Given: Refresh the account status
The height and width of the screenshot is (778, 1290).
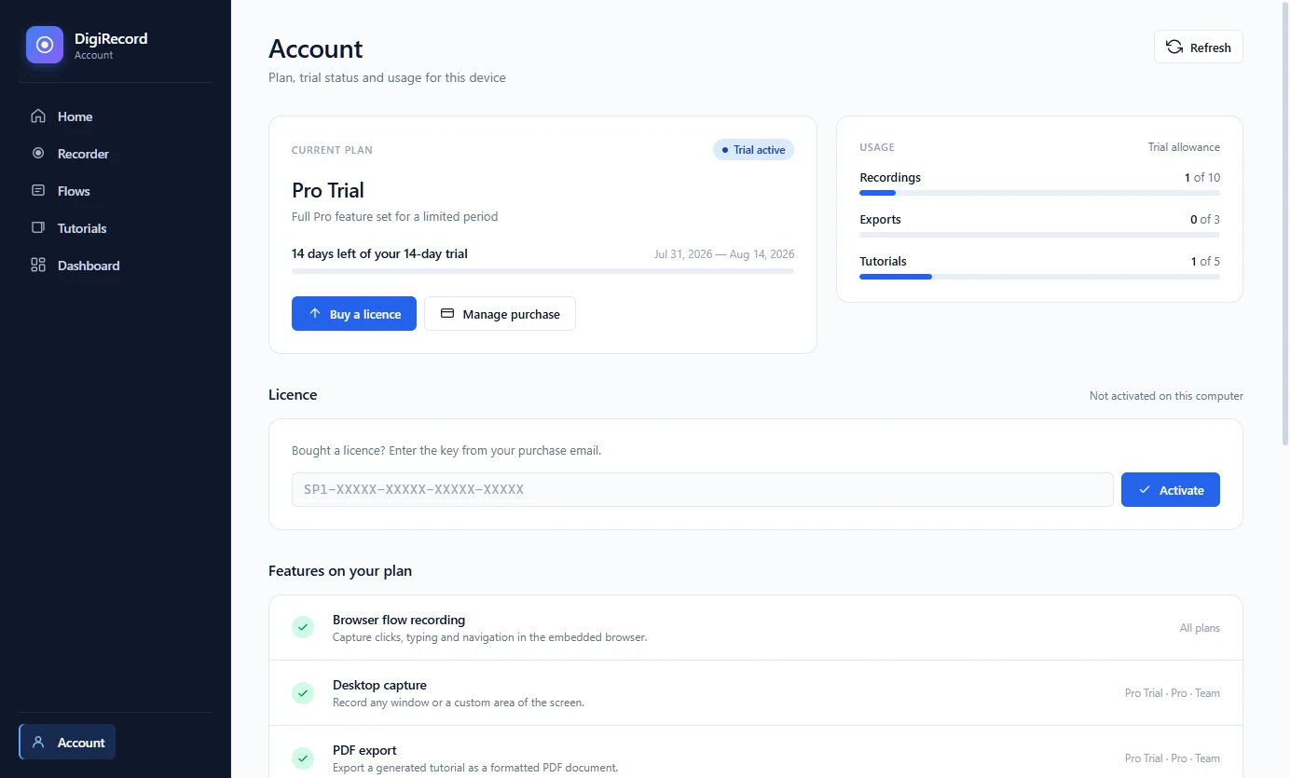Looking at the screenshot, I should tap(1199, 48).
